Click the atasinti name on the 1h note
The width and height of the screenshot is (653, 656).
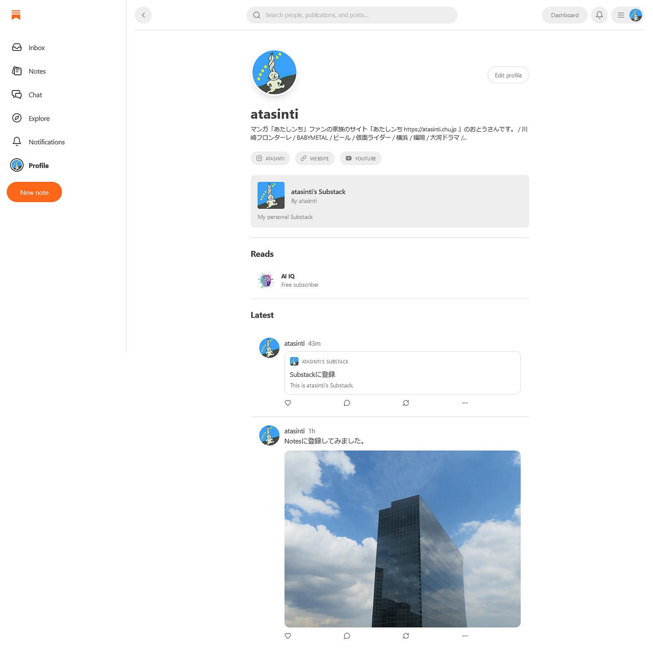pyautogui.click(x=294, y=431)
